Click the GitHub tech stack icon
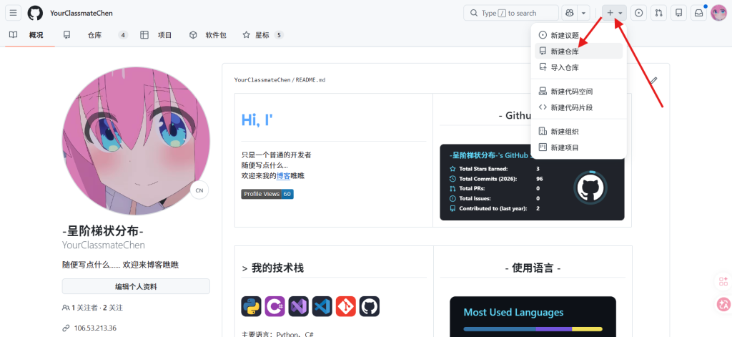Viewport: 732px width, 337px height. (x=370, y=307)
